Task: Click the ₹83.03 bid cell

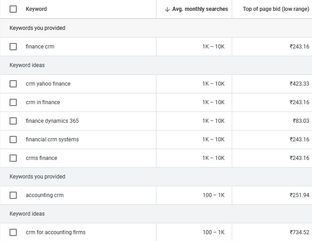Action: coord(301,121)
